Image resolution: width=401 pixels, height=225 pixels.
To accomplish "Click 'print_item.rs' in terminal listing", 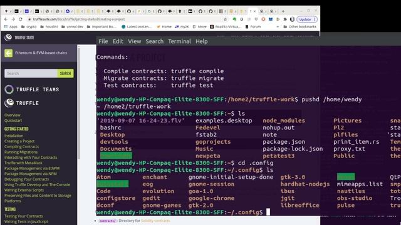I will point(357,142).
